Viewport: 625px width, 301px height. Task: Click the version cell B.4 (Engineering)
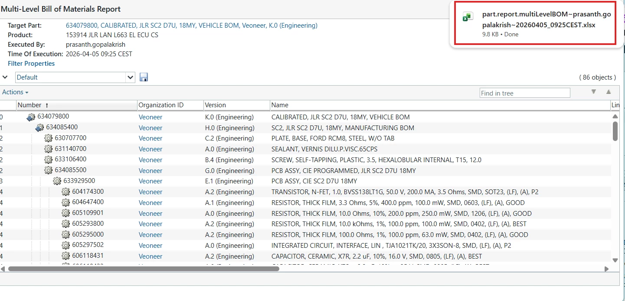tap(229, 160)
